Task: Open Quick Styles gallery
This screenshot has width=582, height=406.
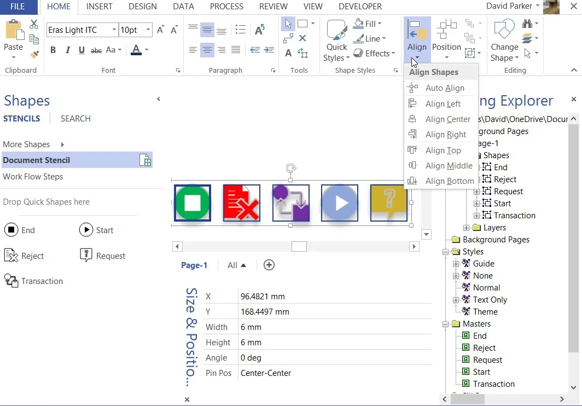Action: 336,40
